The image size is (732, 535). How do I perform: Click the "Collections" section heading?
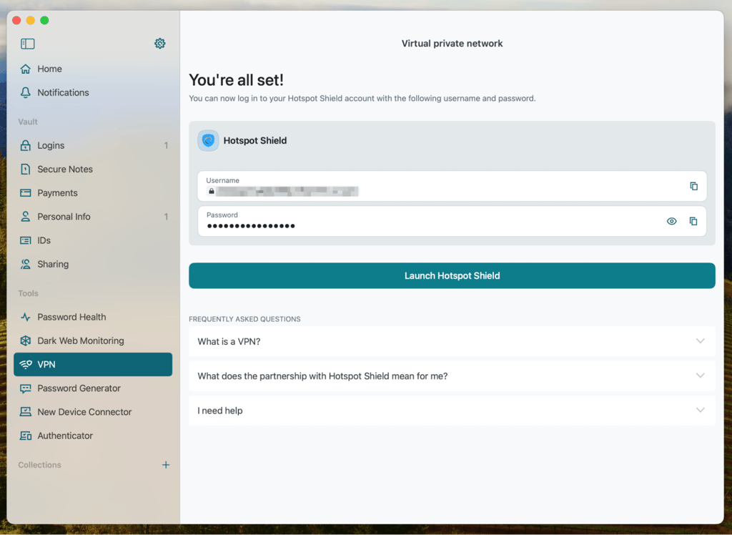[x=40, y=465]
